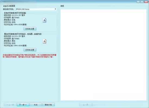Click the 请选择打印机 label

point(8,9)
